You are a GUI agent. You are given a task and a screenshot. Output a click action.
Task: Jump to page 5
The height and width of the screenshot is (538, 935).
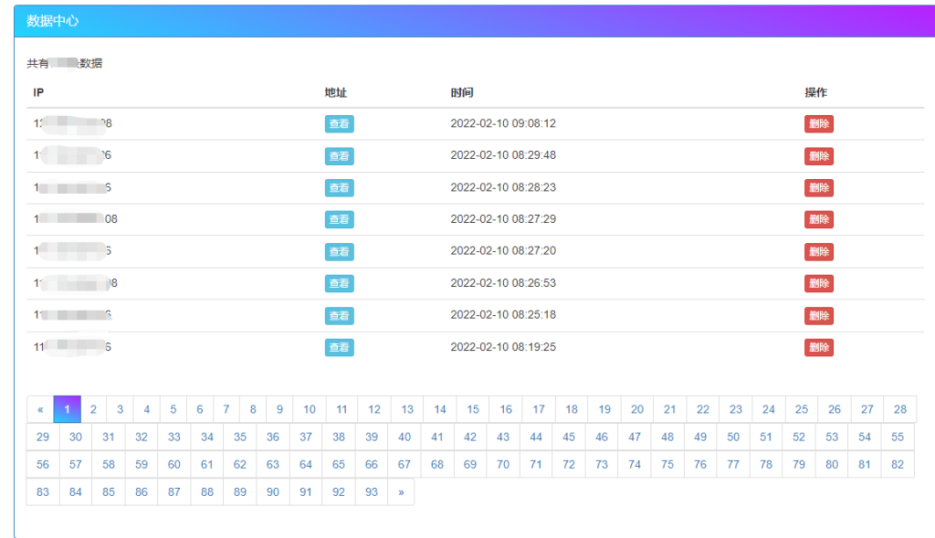pos(173,409)
